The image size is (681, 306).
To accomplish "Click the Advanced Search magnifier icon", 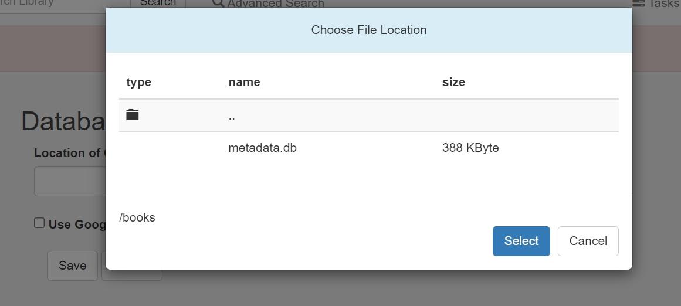I will pyautogui.click(x=218, y=4).
